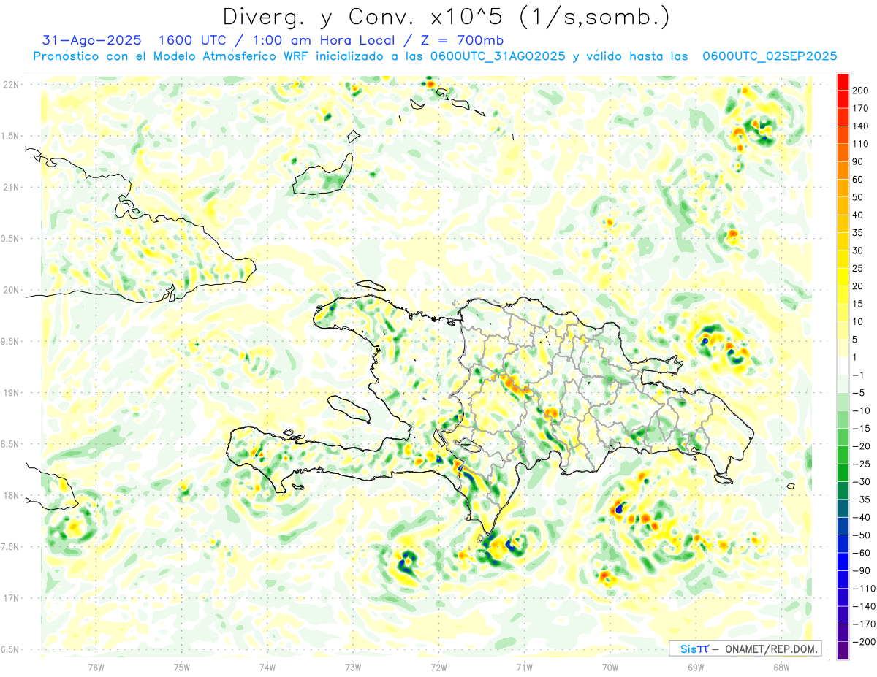Click the 'Z = 700mb' level text
This screenshot has width=877, height=677.
click(x=462, y=39)
